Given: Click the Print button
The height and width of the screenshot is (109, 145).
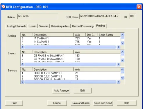Looking at the screenshot, I should [14, 103].
